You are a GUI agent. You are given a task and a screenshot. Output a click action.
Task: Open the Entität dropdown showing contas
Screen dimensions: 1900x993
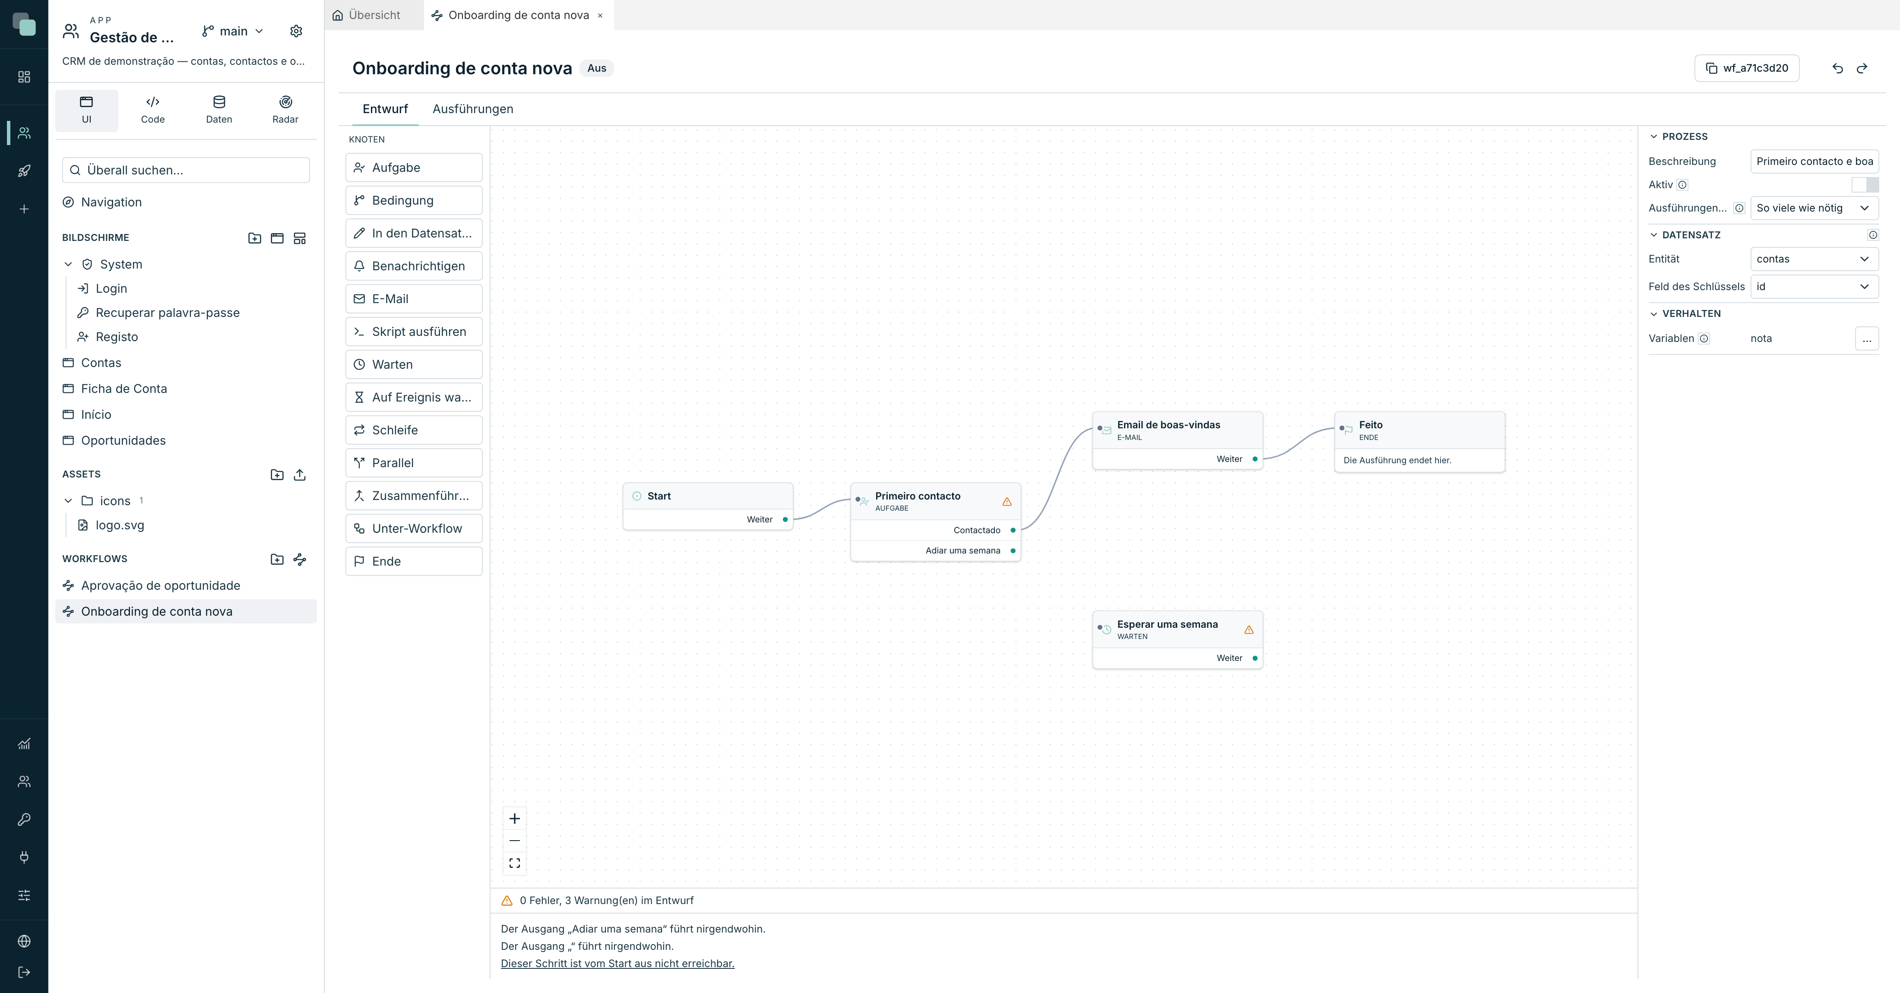(x=1814, y=259)
